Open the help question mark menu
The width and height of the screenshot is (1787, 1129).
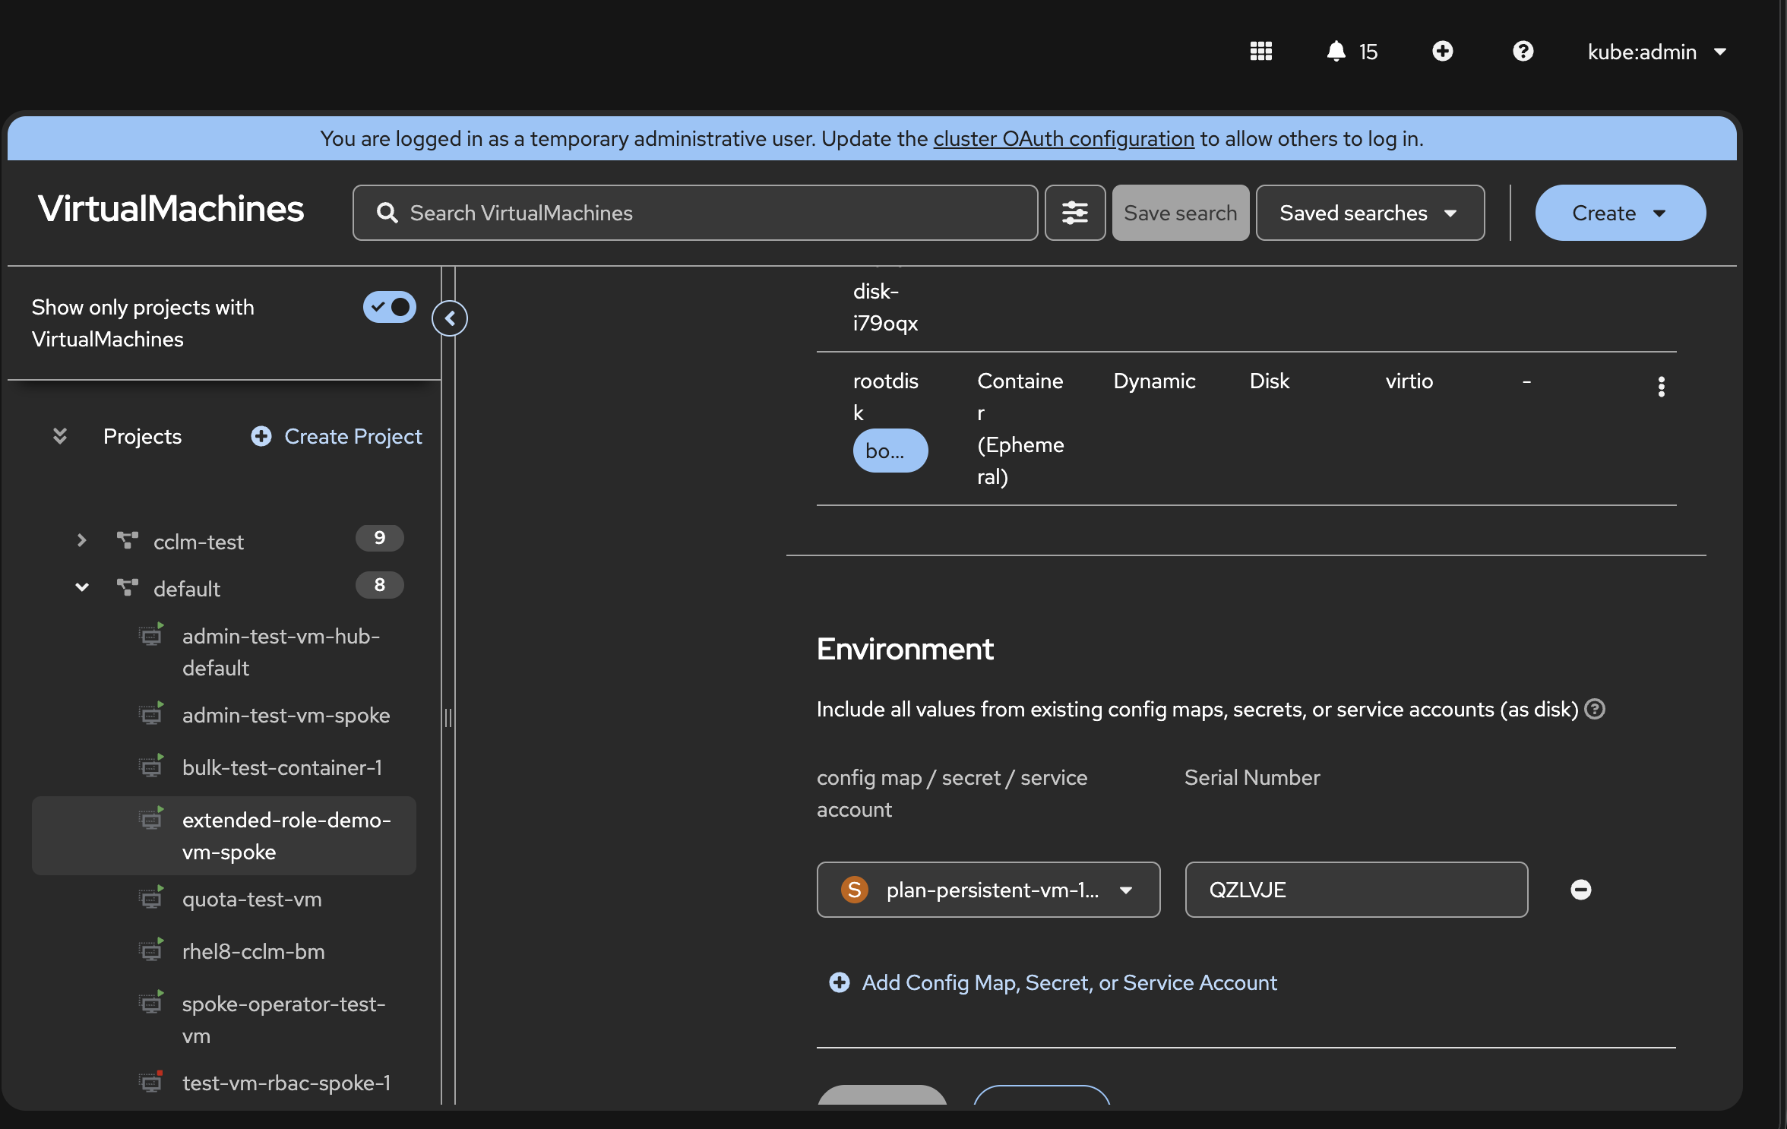click(x=1523, y=52)
